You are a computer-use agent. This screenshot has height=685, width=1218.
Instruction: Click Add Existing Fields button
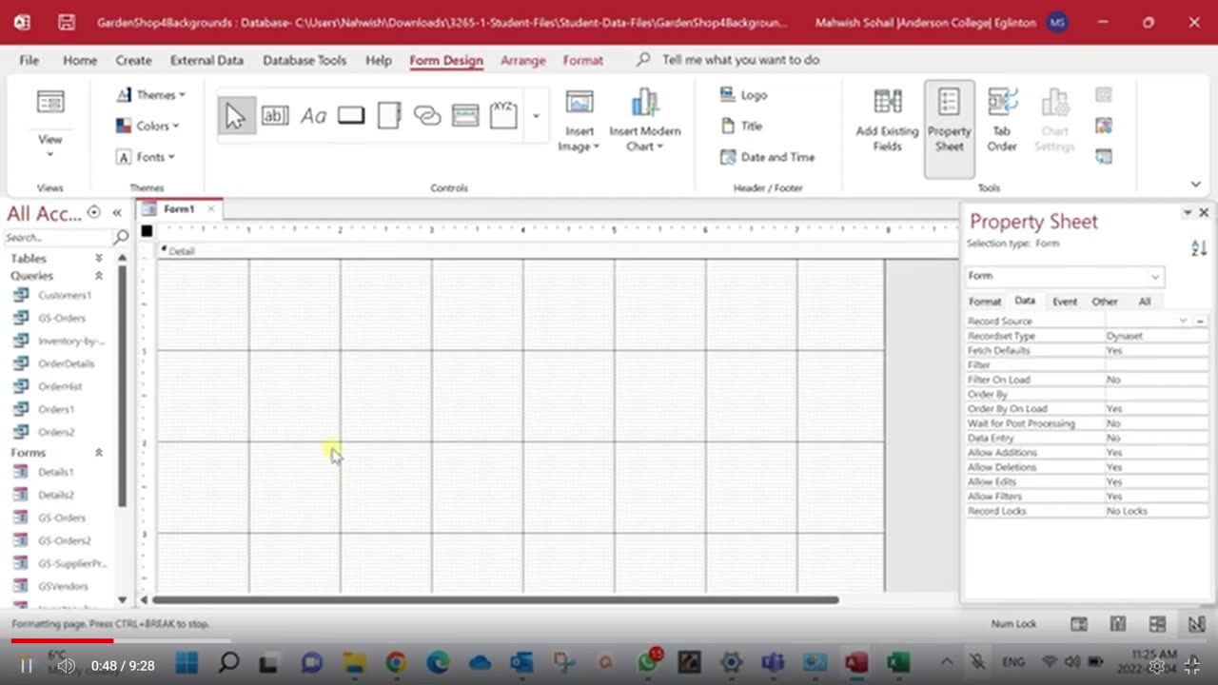pyautogui.click(x=887, y=120)
